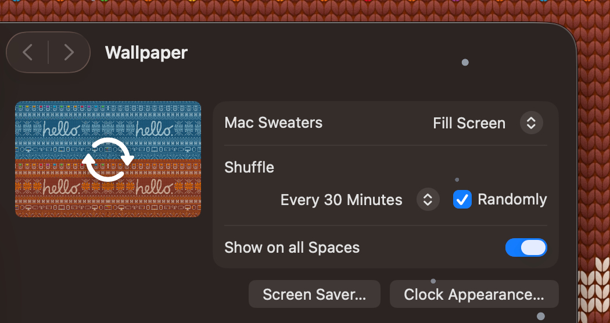Open Clock Appearance settings
Viewport: 610px width, 323px height.
pyautogui.click(x=474, y=295)
